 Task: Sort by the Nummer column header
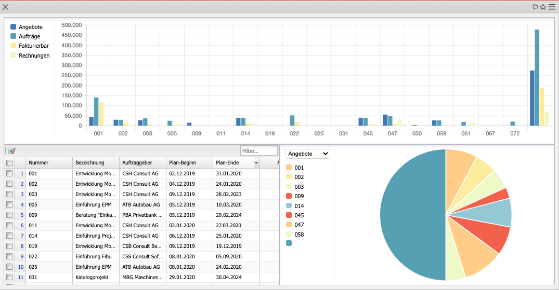click(49, 163)
